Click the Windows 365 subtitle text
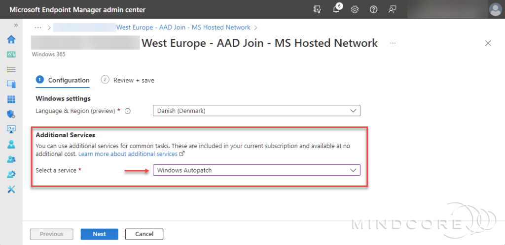The height and width of the screenshot is (245, 505). tap(49, 54)
